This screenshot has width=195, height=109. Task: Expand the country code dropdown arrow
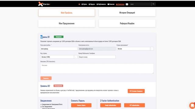(76, 57)
